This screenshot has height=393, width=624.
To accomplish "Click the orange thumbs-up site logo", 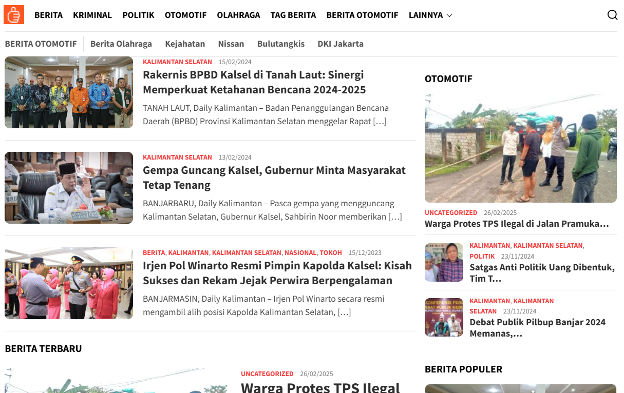I will click(x=14, y=15).
